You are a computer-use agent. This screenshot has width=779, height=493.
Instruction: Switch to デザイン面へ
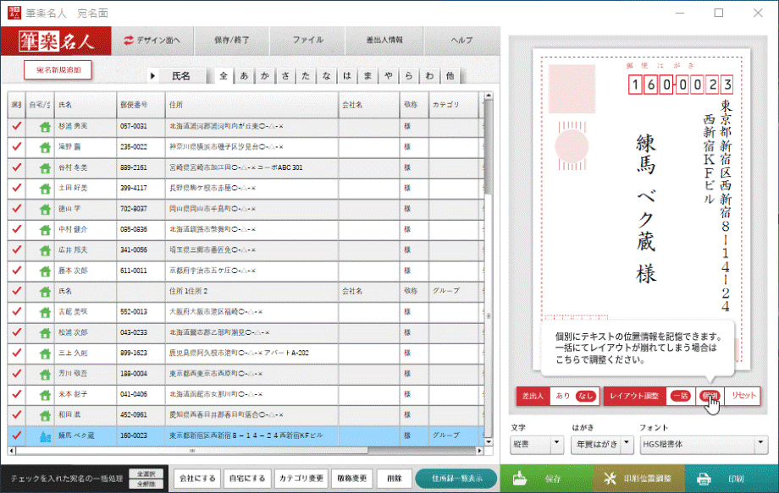point(152,41)
